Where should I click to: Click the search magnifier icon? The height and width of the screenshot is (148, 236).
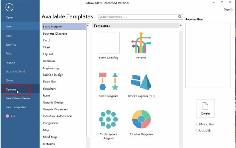[x=180, y=16]
